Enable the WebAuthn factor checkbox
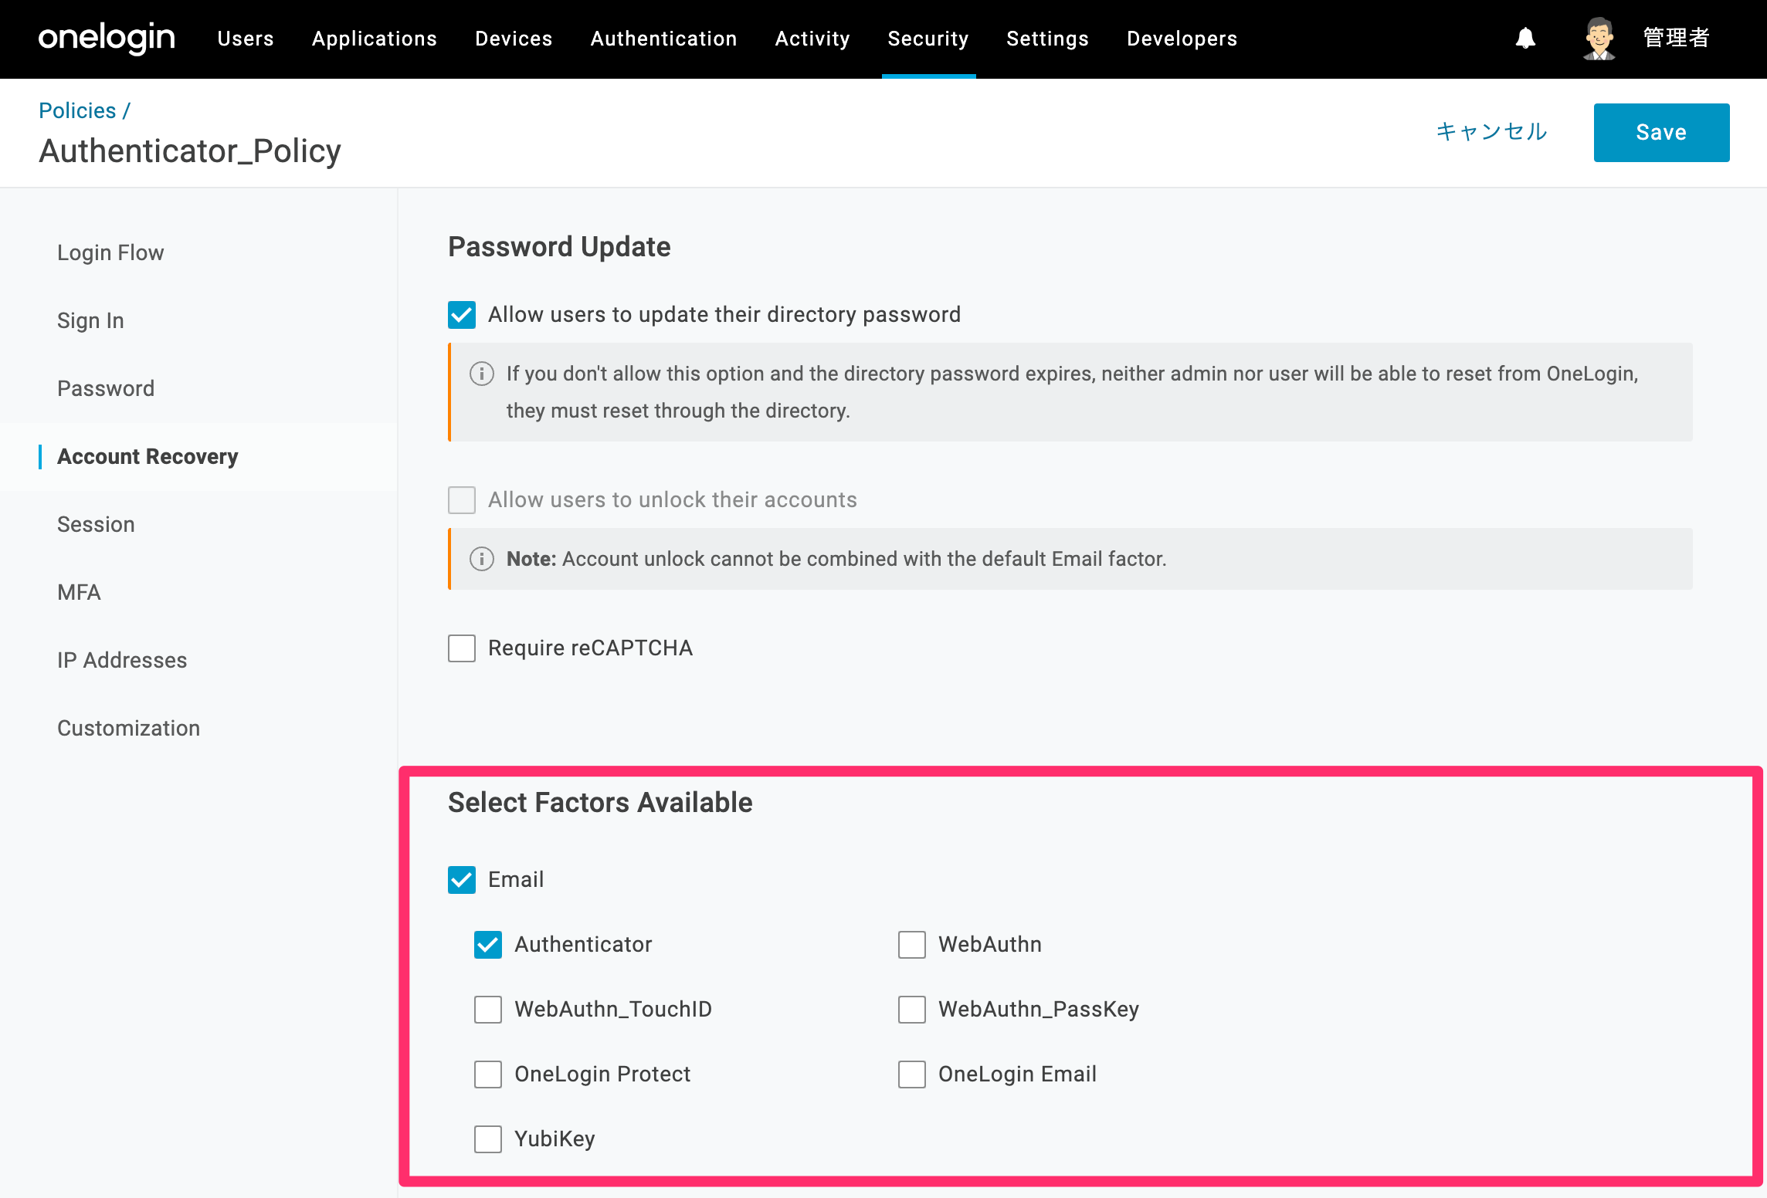 (x=912, y=945)
